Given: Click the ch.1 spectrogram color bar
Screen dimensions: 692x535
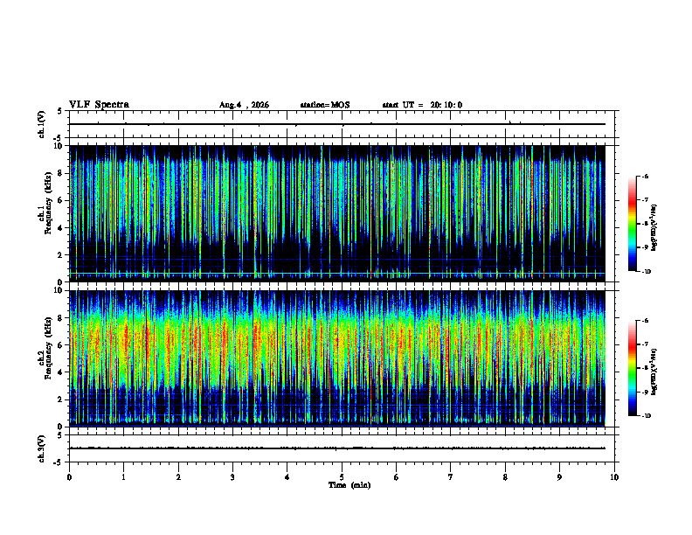Looking at the screenshot, I should (632, 224).
